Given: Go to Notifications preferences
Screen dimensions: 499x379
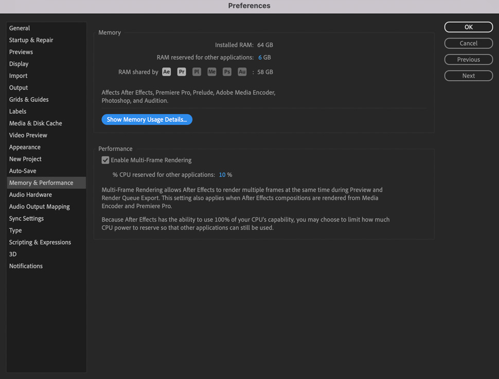Looking at the screenshot, I should tap(46, 266).
